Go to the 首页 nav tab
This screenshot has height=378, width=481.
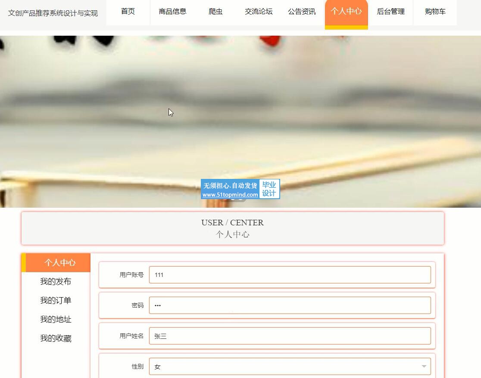(128, 12)
